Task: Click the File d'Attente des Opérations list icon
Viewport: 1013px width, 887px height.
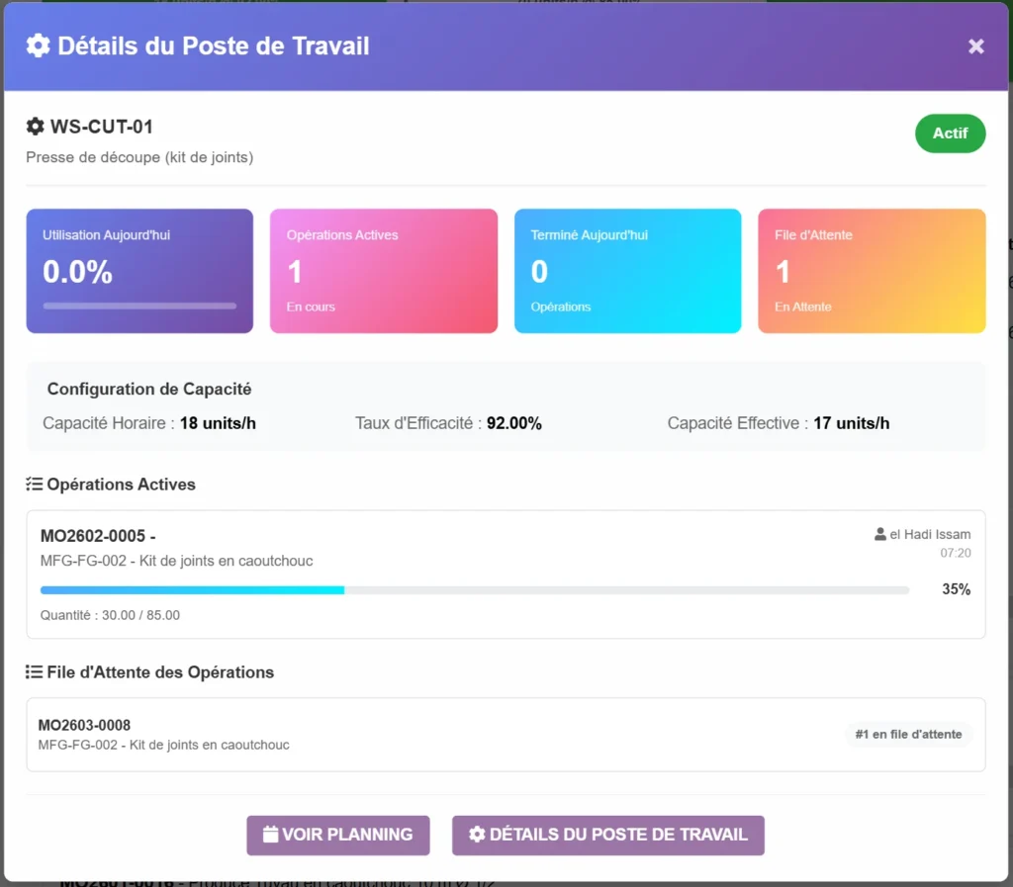Action: 34,672
